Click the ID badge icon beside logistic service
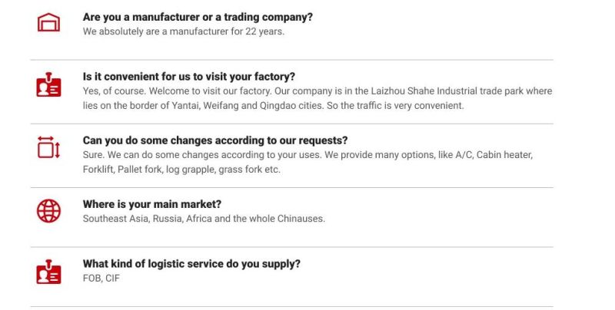The width and height of the screenshot is (615, 310). coord(48,272)
